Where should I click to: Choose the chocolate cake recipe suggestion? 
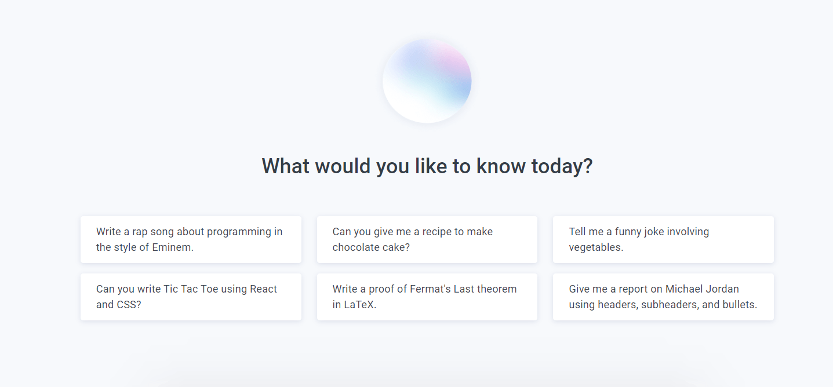(x=427, y=239)
